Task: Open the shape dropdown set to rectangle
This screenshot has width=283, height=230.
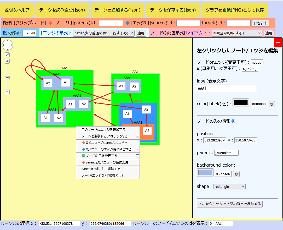Action: click(x=229, y=186)
